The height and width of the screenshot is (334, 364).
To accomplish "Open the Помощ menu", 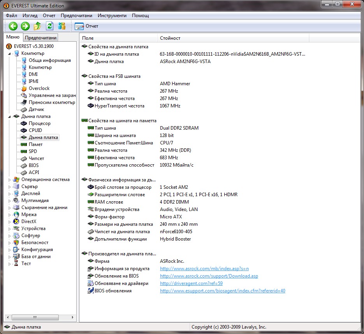I will click(x=141, y=16).
